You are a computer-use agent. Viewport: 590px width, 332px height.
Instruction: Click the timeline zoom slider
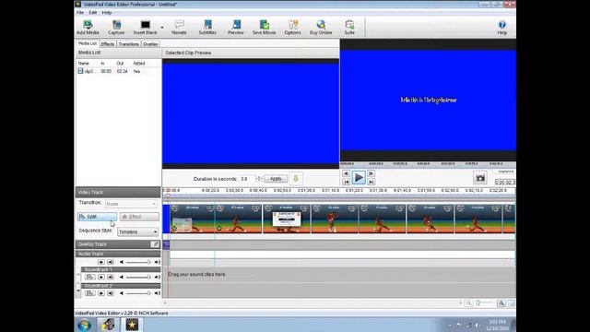point(485,303)
